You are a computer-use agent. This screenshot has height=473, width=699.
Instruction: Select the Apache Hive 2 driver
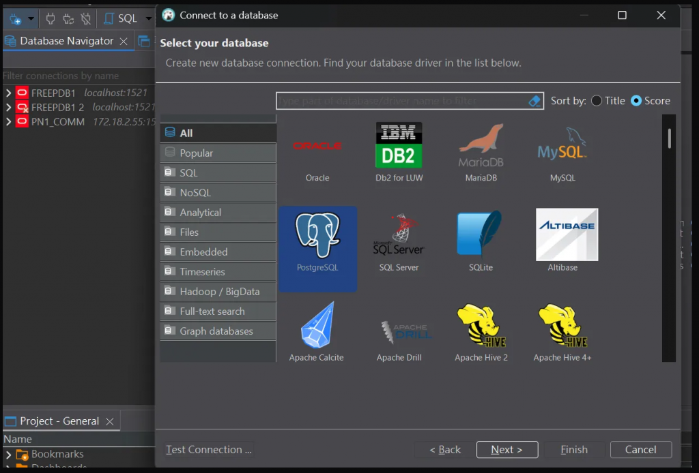(481, 331)
